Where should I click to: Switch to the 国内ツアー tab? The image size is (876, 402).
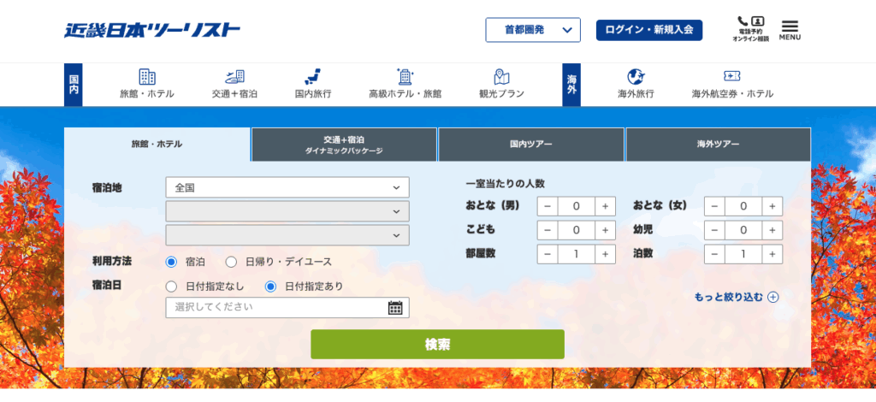point(530,145)
